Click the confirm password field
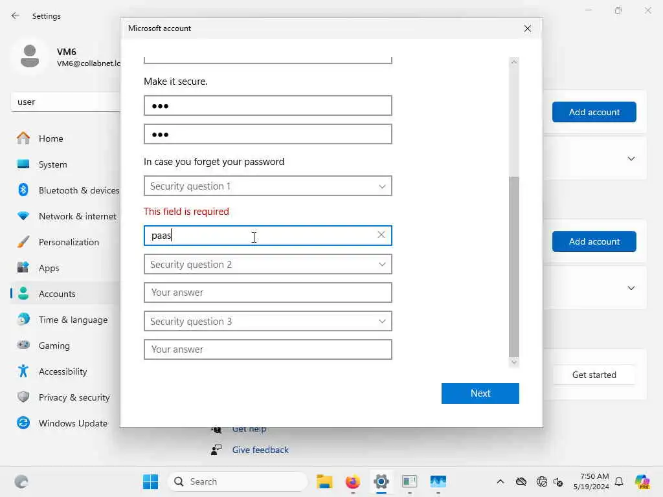This screenshot has width=663, height=497. click(x=267, y=135)
